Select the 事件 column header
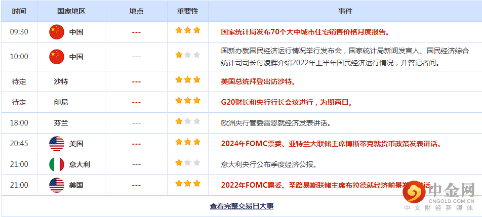The width and height of the screenshot is (482, 217). [x=345, y=11]
